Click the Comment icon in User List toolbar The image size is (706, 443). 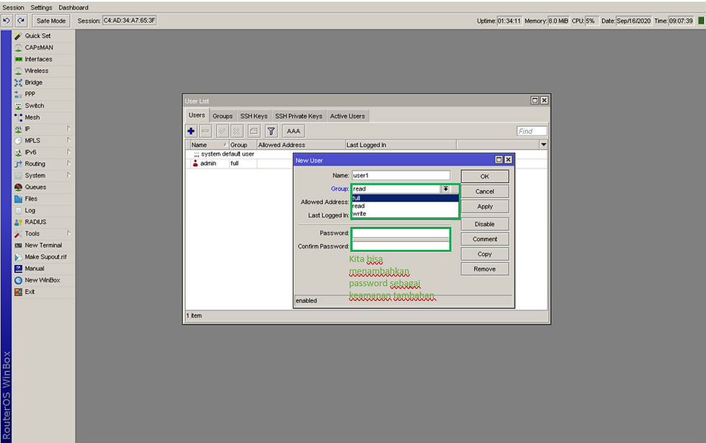[x=254, y=131]
